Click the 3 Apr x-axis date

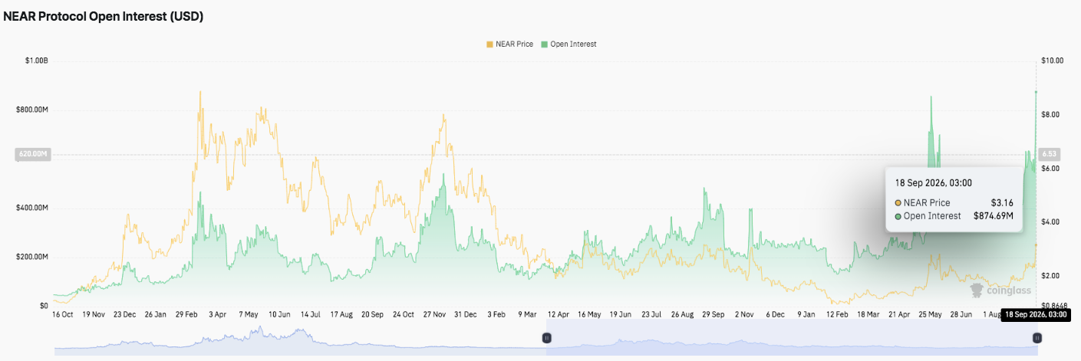pos(217,314)
